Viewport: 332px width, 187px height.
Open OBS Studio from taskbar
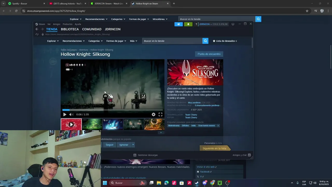tap(227, 183)
